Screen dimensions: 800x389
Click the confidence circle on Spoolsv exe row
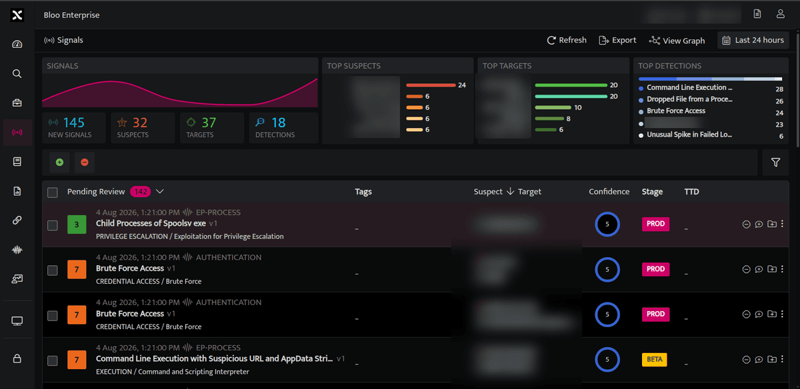[607, 224]
